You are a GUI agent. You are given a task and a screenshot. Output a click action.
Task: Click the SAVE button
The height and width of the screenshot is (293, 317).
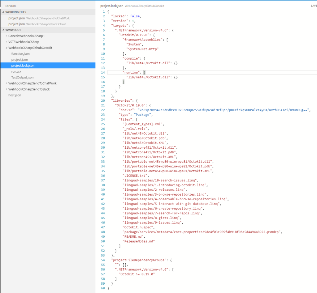click(x=313, y=6)
